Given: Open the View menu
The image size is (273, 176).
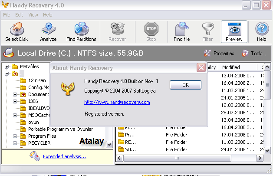Looking at the screenshot, I should click(x=33, y=15).
